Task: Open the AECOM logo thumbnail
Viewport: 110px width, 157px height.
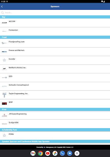Action: 4,23
